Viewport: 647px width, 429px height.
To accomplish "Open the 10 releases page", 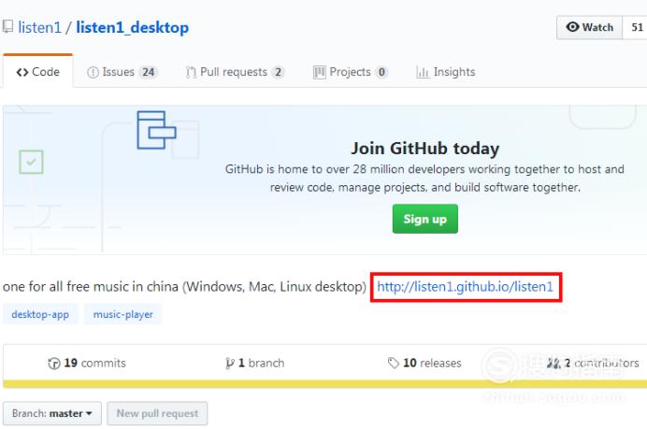I will pos(424,363).
